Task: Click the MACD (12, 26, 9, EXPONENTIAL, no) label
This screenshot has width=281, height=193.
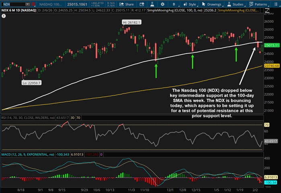Action: click(28, 154)
